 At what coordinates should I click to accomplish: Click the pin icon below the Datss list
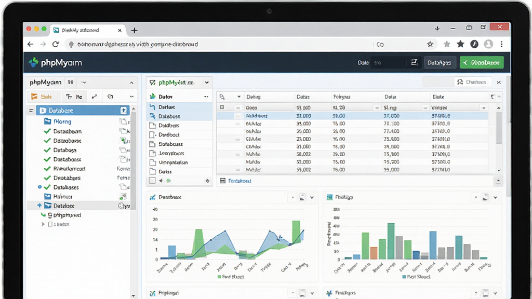coord(207,181)
